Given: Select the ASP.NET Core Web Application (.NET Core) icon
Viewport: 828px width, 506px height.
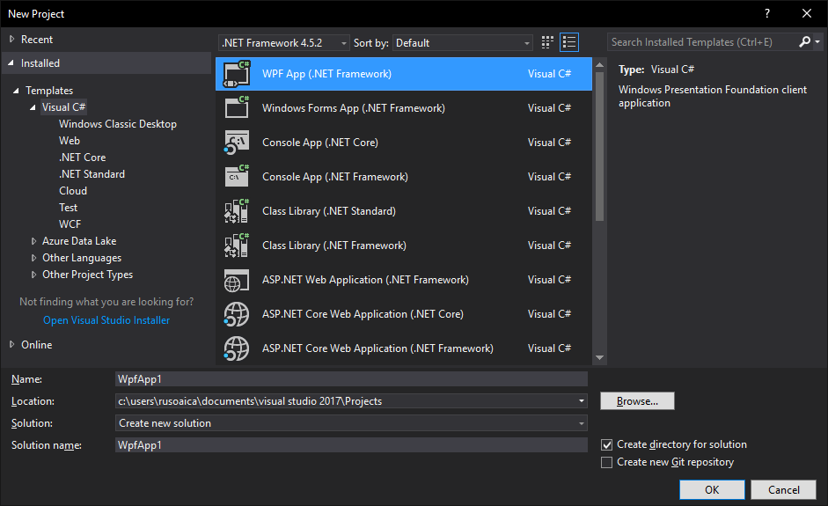Looking at the screenshot, I should tap(237, 314).
